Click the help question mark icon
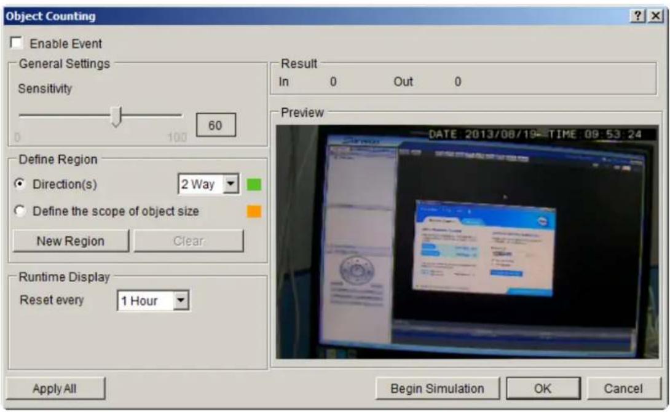Screen dimensions: 670x412 point(637,16)
